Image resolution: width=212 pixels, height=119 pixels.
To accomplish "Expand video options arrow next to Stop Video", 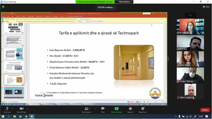I will click(27, 108).
